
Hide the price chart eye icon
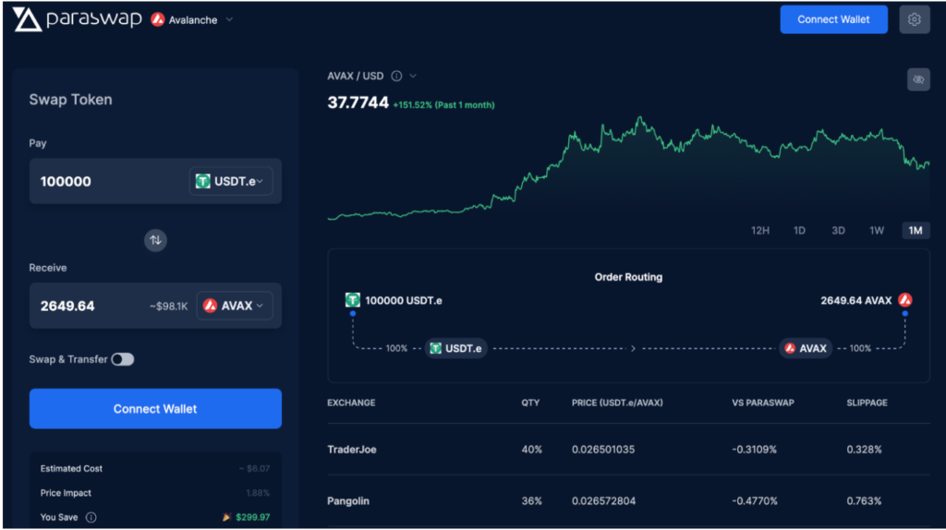click(918, 79)
